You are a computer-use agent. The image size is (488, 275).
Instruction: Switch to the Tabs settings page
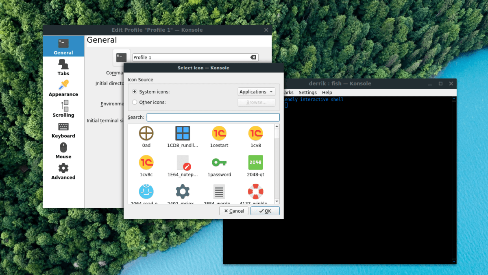coord(63,67)
